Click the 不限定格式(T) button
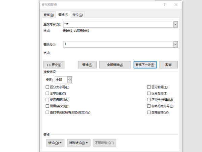 pyautogui.click(x=104, y=143)
